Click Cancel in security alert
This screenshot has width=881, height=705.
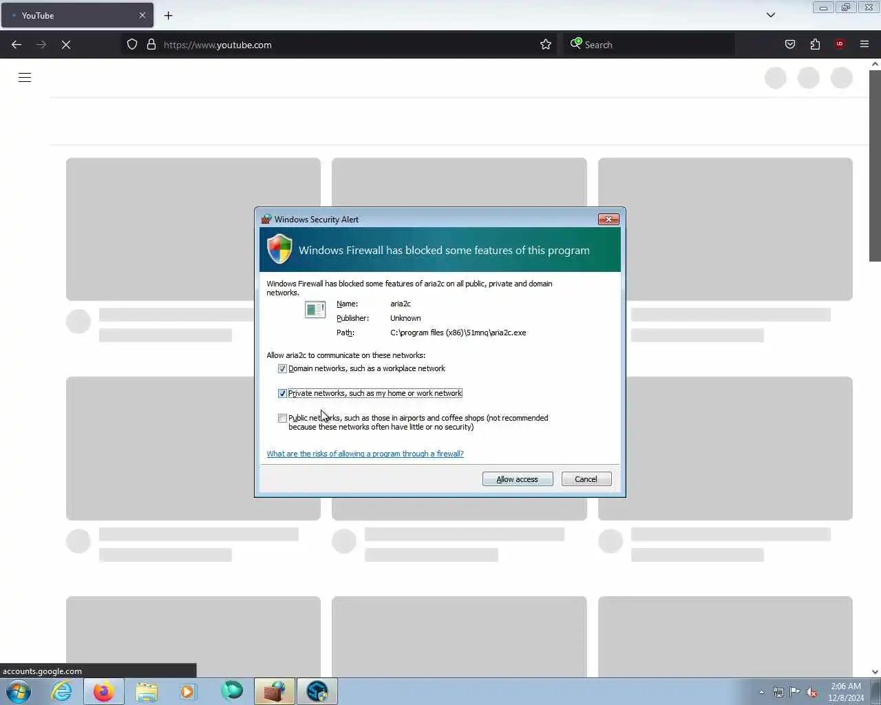pos(586,479)
